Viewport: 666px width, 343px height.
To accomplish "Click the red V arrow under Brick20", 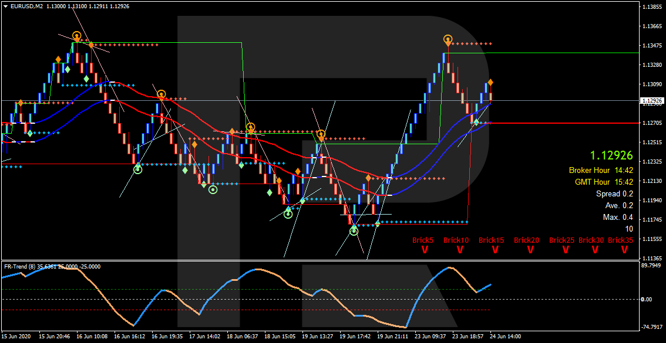I will pyautogui.click(x=530, y=250).
